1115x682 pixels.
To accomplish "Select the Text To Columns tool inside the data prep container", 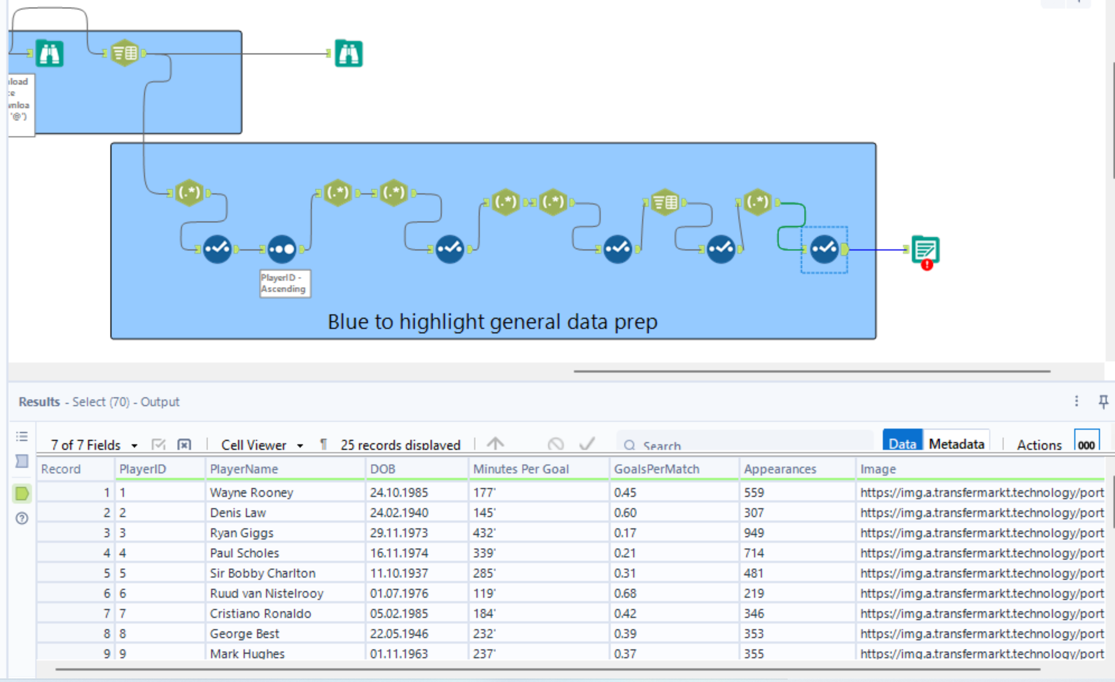I will click(665, 203).
